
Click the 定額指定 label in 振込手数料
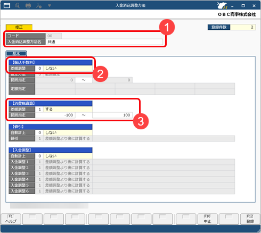[22, 89]
